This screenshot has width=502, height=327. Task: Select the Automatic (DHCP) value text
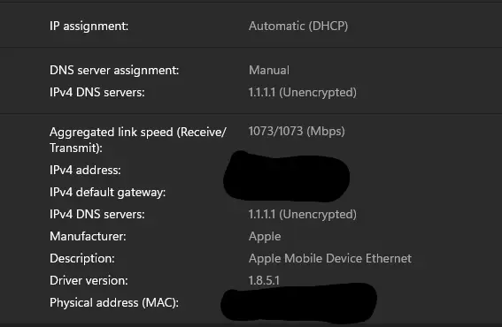(x=298, y=27)
